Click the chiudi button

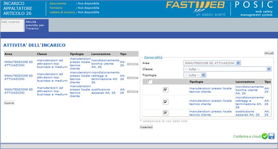[x=269, y=53]
